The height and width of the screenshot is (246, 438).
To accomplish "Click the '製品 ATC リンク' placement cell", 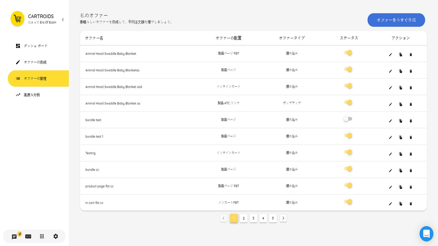I will point(229,103).
